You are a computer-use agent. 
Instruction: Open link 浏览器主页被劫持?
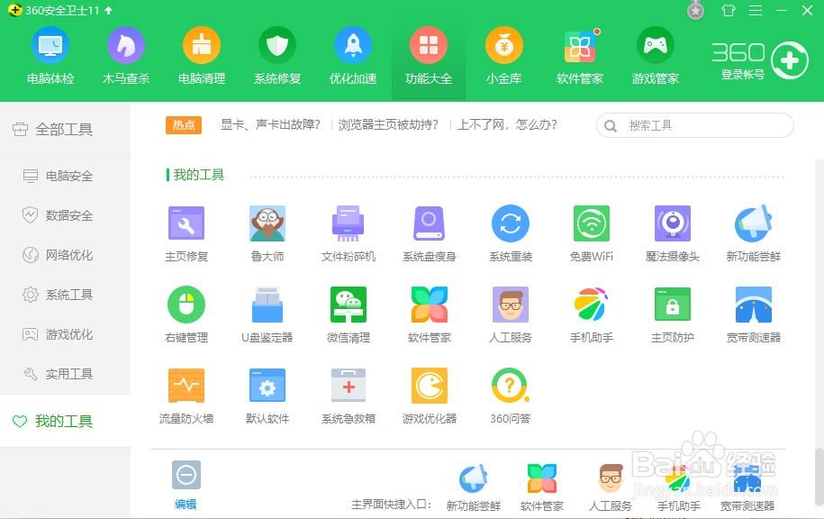click(388, 124)
